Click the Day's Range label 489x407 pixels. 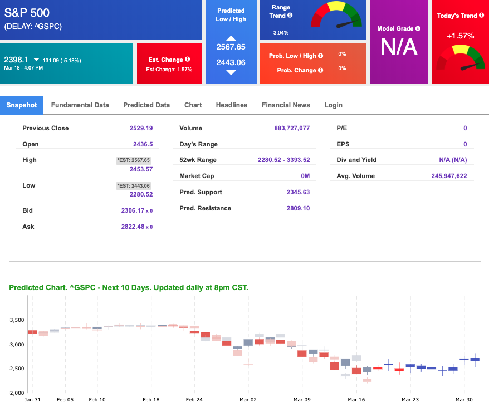click(x=198, y=144)
